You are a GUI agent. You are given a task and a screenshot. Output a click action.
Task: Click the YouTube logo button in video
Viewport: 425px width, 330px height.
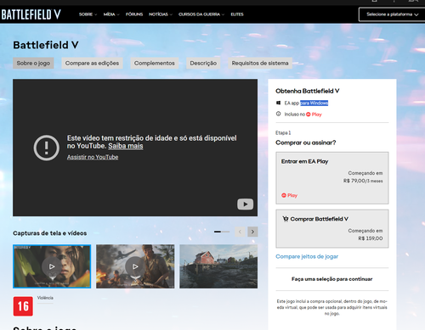245,204
